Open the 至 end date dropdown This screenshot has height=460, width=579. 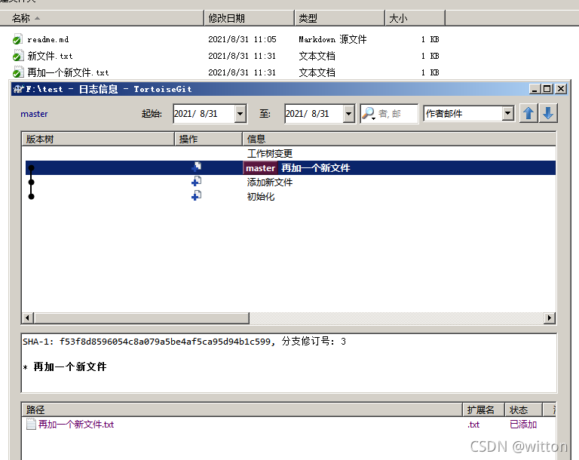click(348, 113)
